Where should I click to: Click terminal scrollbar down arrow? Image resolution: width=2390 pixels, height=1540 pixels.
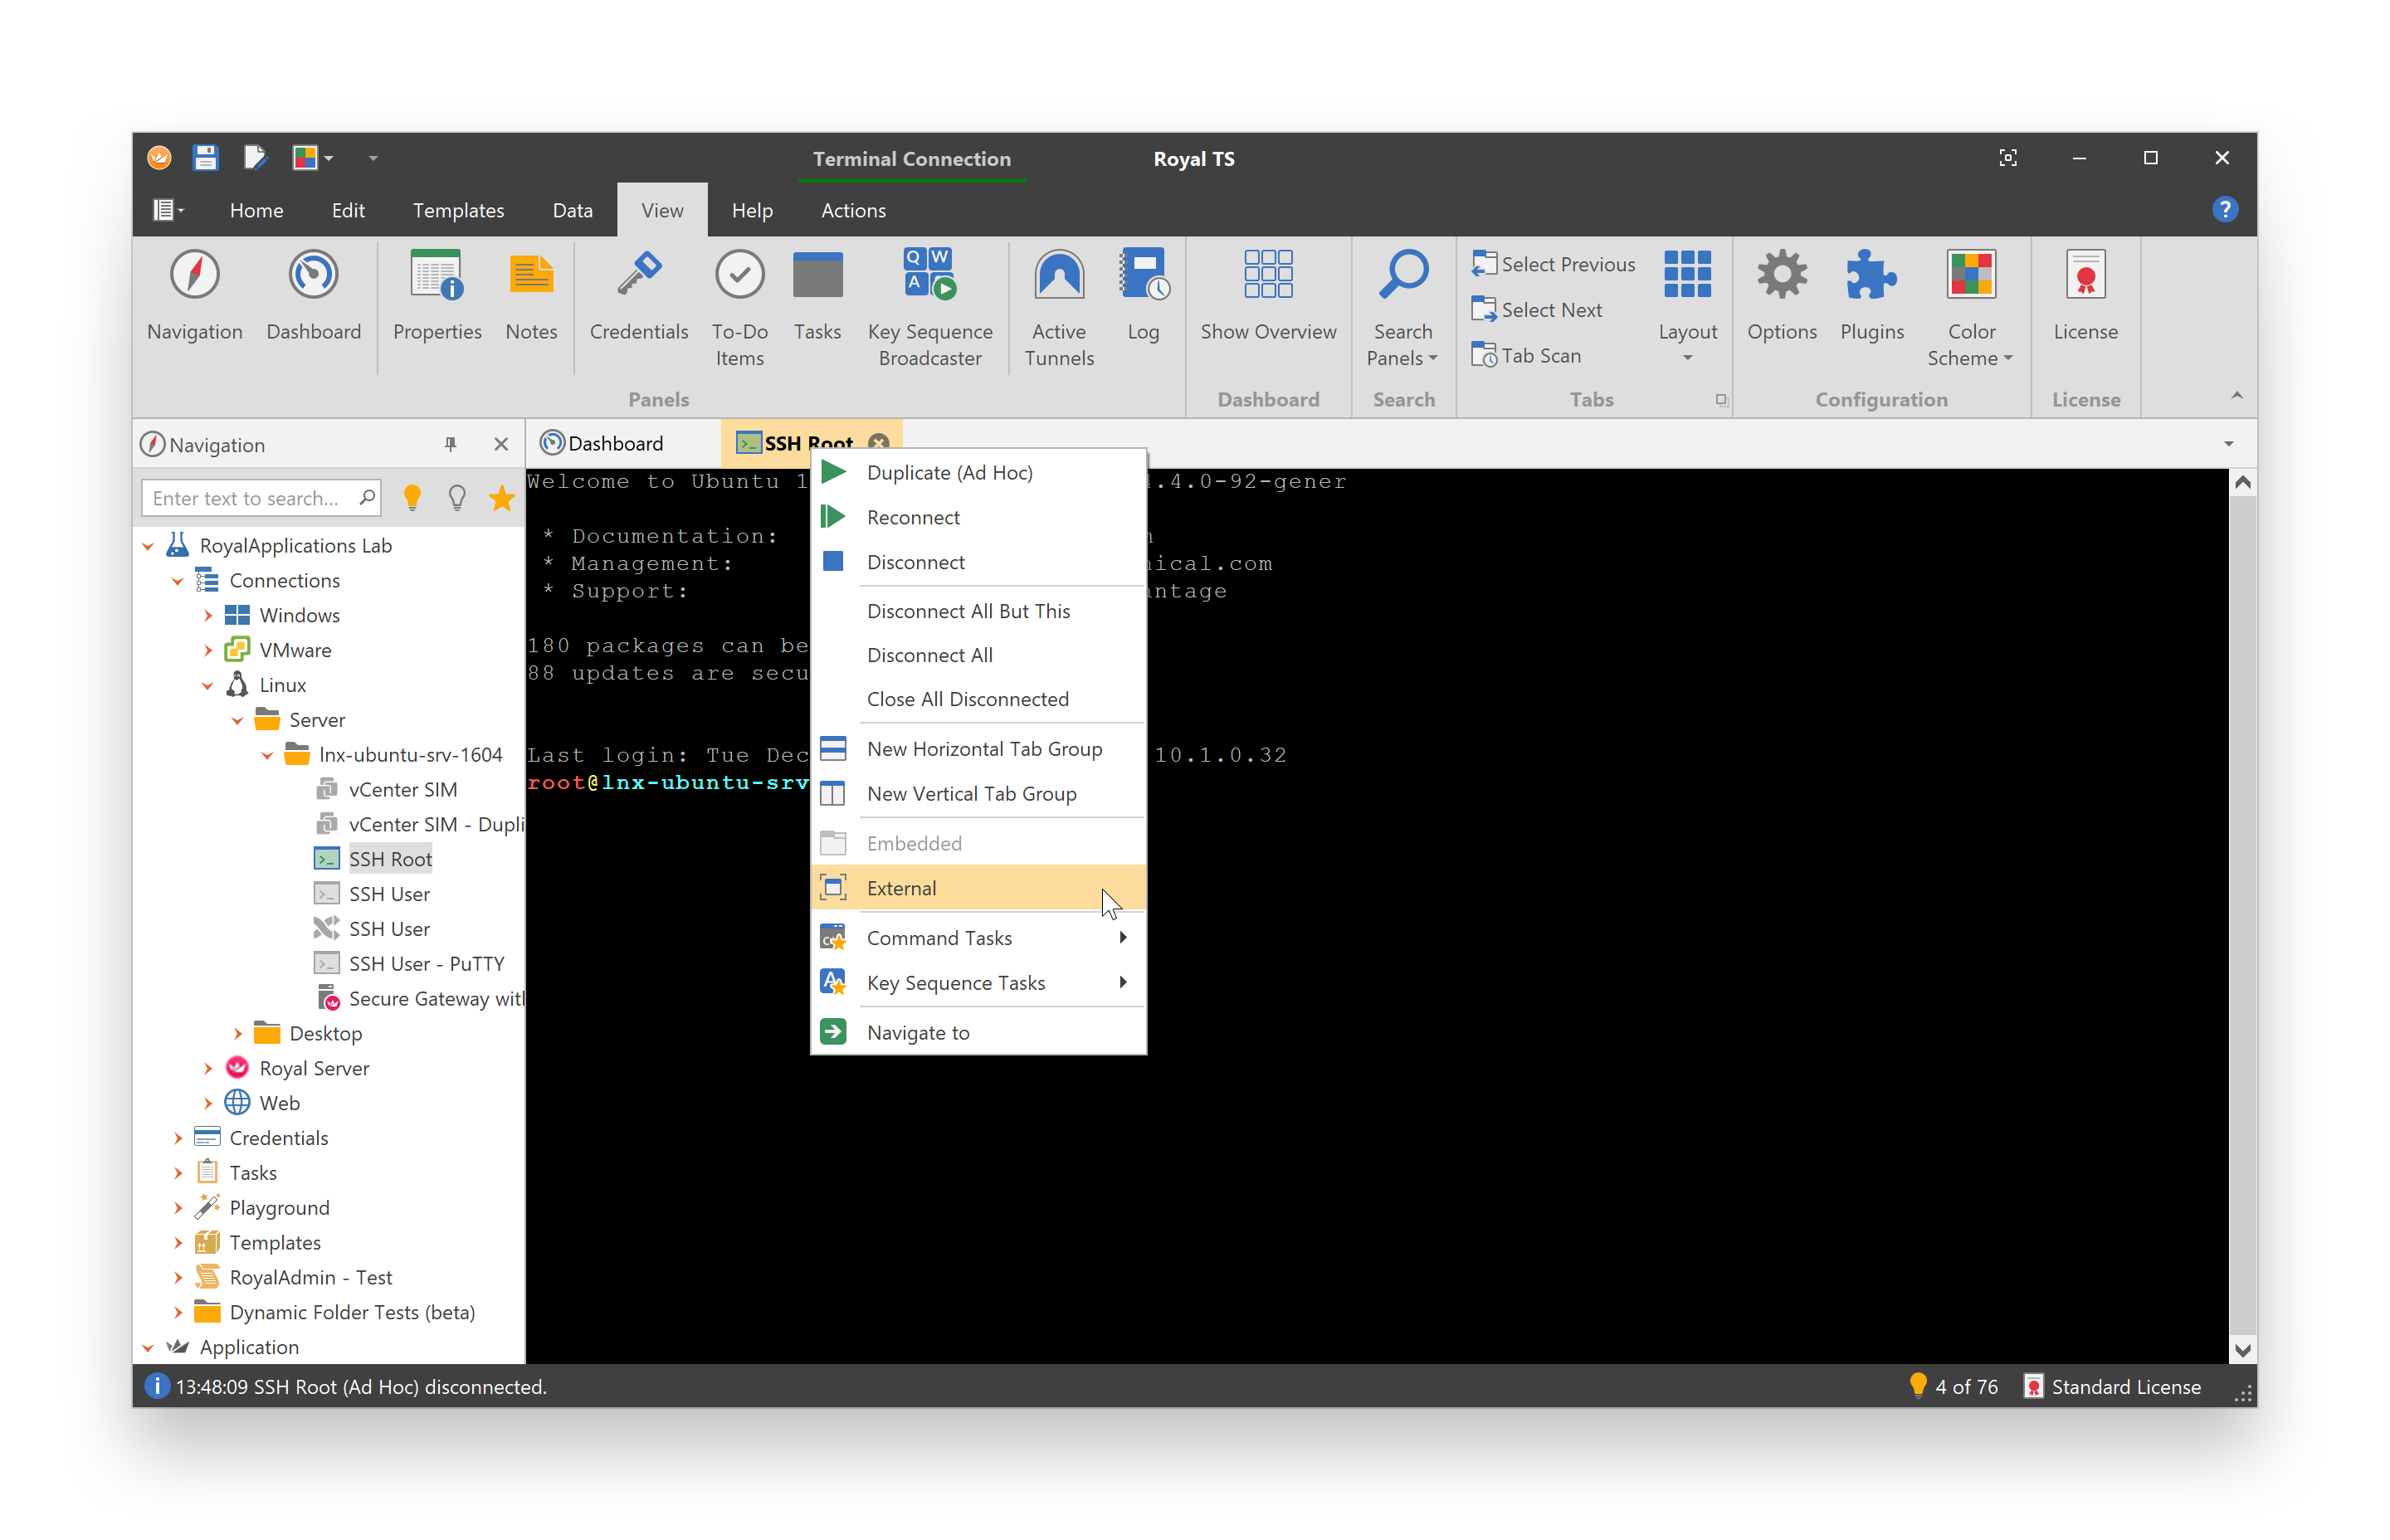(x=2242, y=1351)
